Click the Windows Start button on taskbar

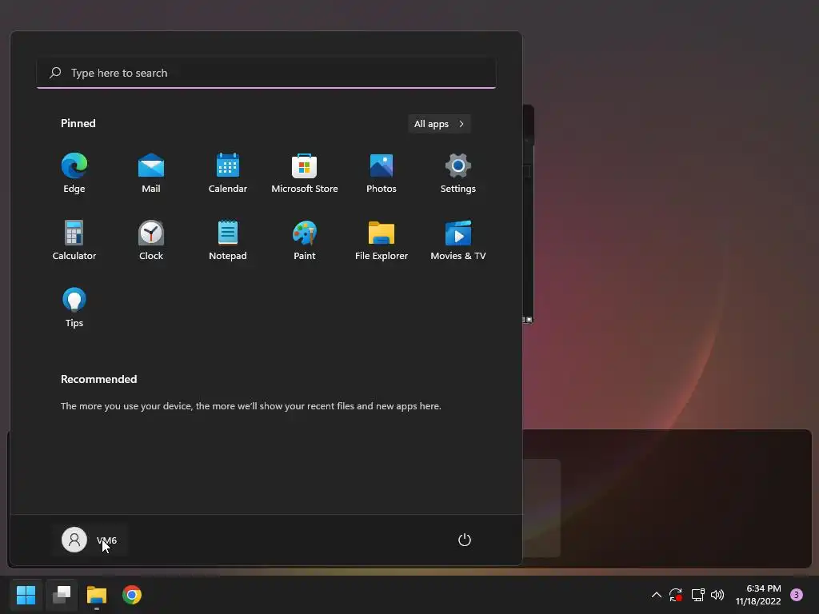click(26, 595)
